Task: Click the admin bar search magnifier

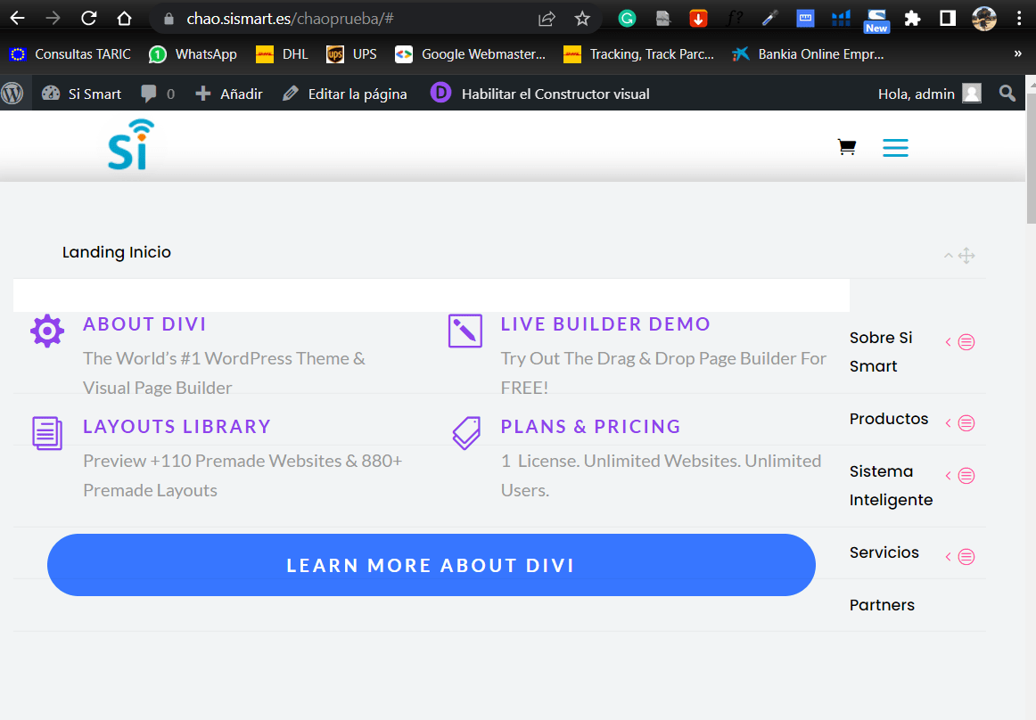Action: click(1007, 94)
